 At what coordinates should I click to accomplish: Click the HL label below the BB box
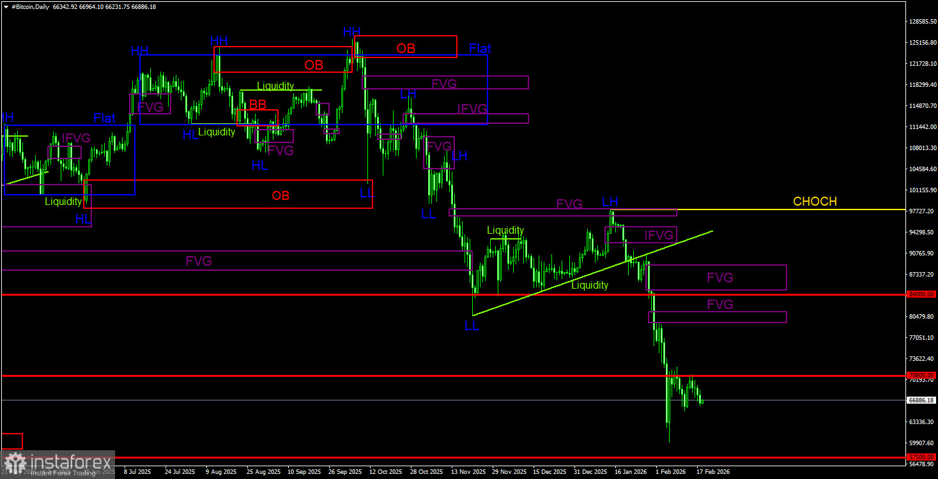[x=259, y=166]
